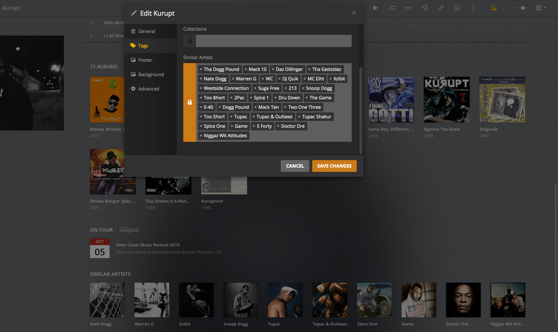Open the Smoke Boogie album cover
This screenshot has width=558, height=332.
(113, 171)
